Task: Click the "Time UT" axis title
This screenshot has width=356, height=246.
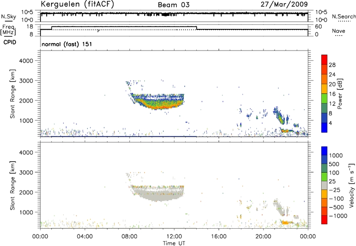Action: [174, 243]
